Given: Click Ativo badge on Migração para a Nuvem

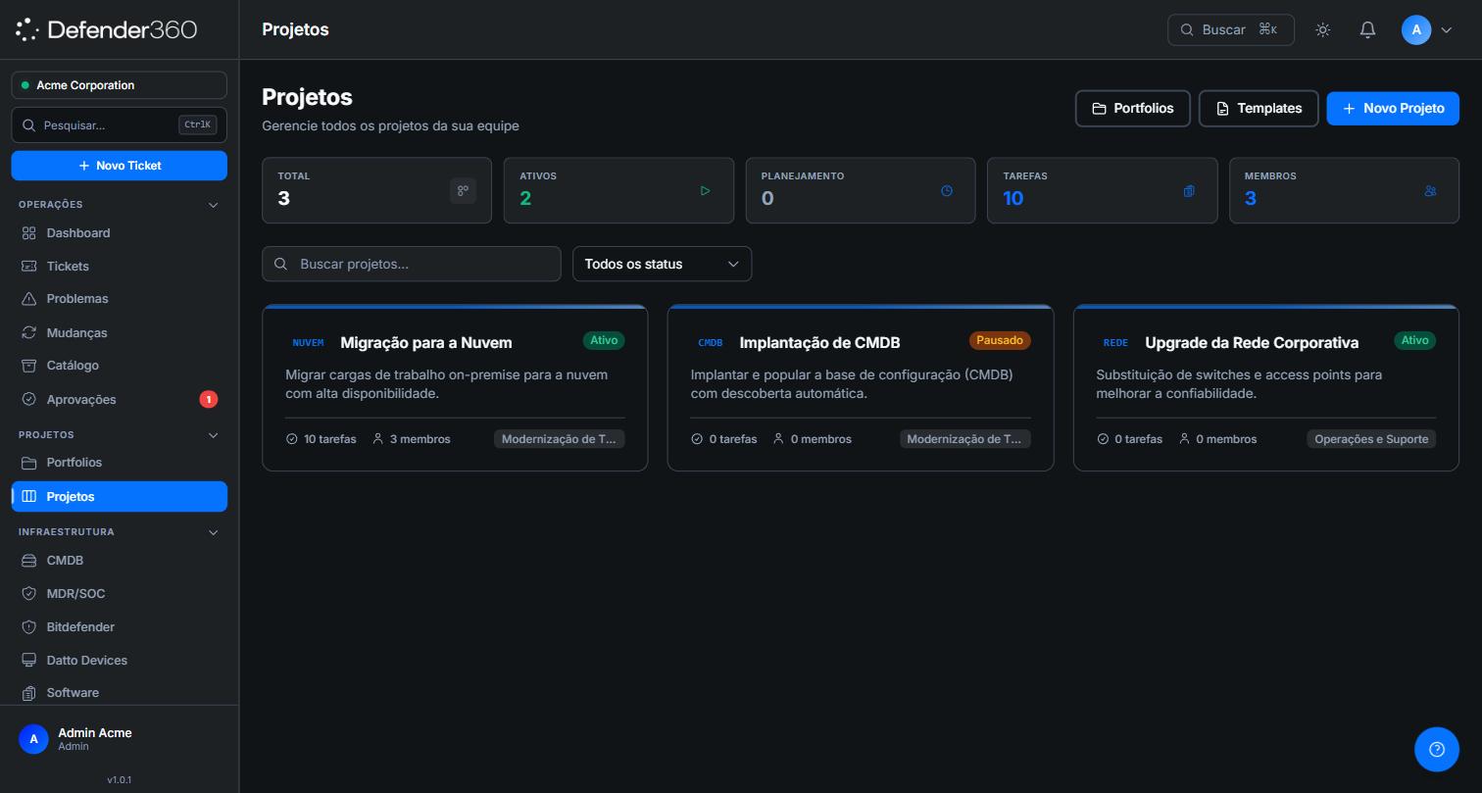Looking at the screenshot, I should tap(604, 340).
